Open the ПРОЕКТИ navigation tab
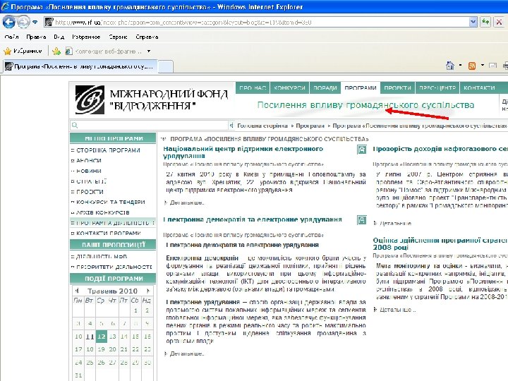This screenshot has width=508, height=381. [x=397, y=87]
